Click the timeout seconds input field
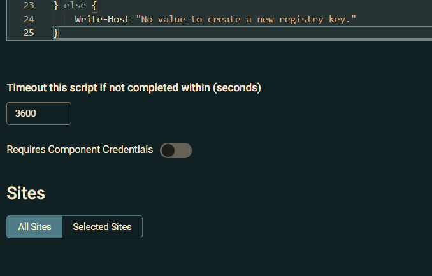The image size is (432, 276). point(39,113)
